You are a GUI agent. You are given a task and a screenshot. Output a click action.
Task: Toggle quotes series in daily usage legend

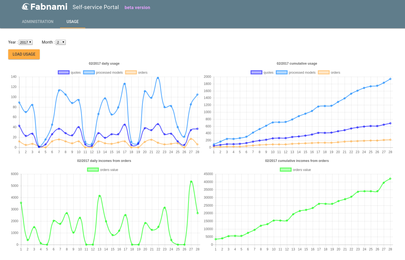pos(69,73)
